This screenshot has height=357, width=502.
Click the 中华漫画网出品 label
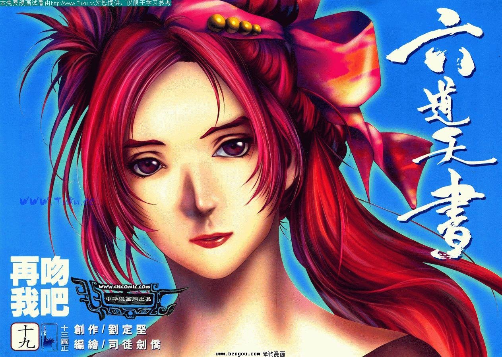(128, 299)
